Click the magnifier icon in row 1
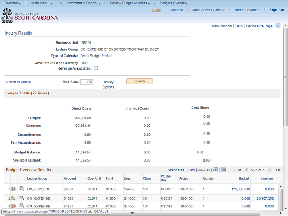Viewport: 288px width, 216px height. pyautogui.click(x=22, y=189)
